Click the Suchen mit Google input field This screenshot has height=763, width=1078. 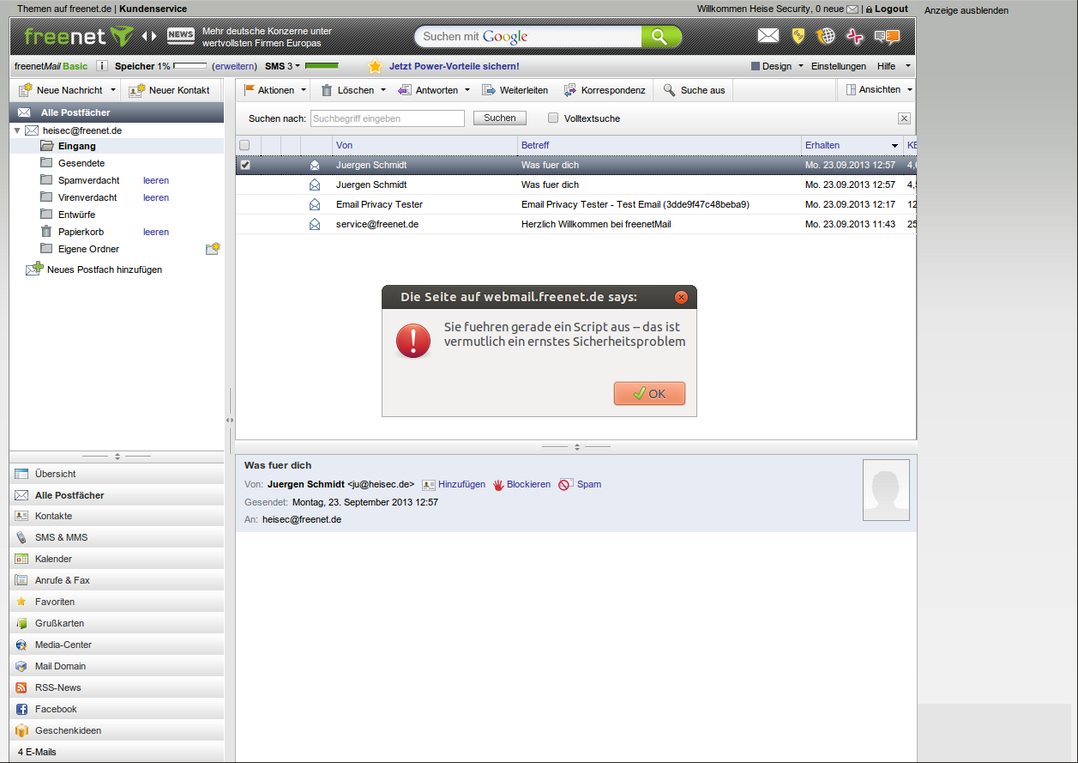tap(528, 36)
